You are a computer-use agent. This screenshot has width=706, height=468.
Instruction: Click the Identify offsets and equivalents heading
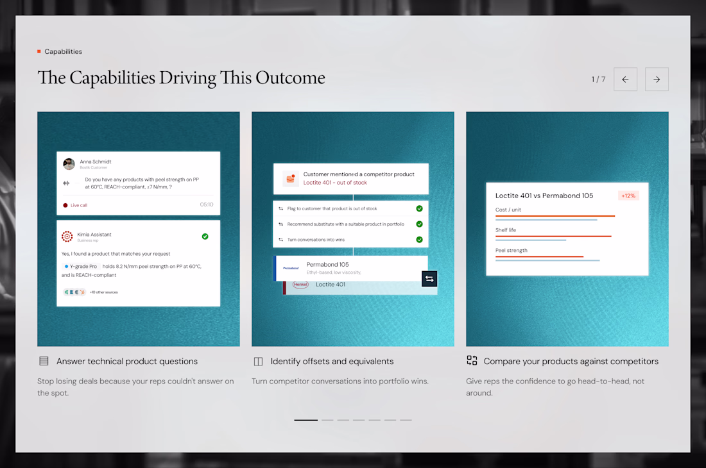(332, 362)
